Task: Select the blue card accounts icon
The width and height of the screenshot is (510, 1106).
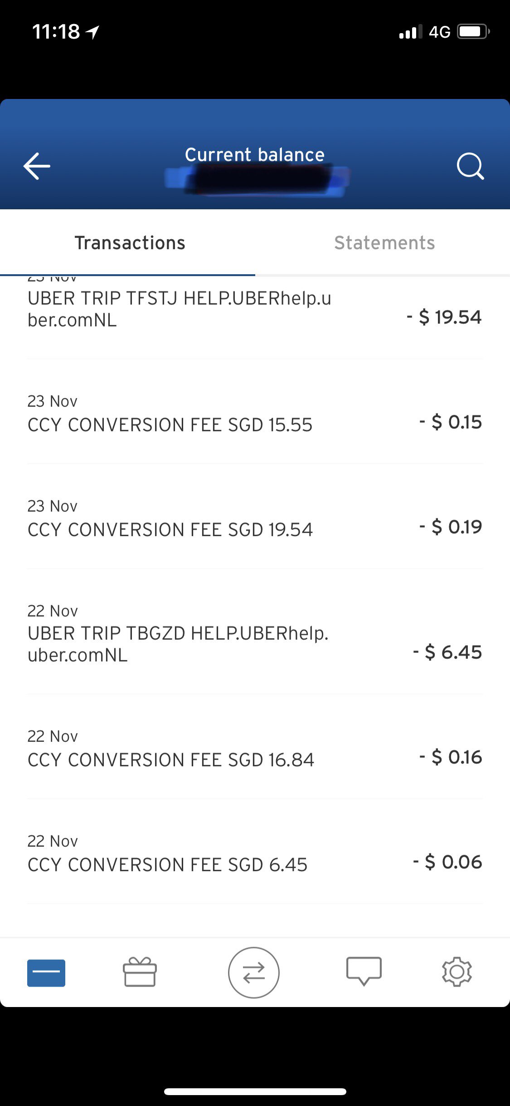Action: pos(46,973)
